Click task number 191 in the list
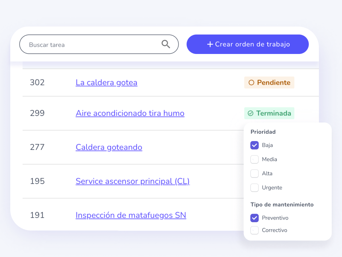 click(x=37, y=215)
